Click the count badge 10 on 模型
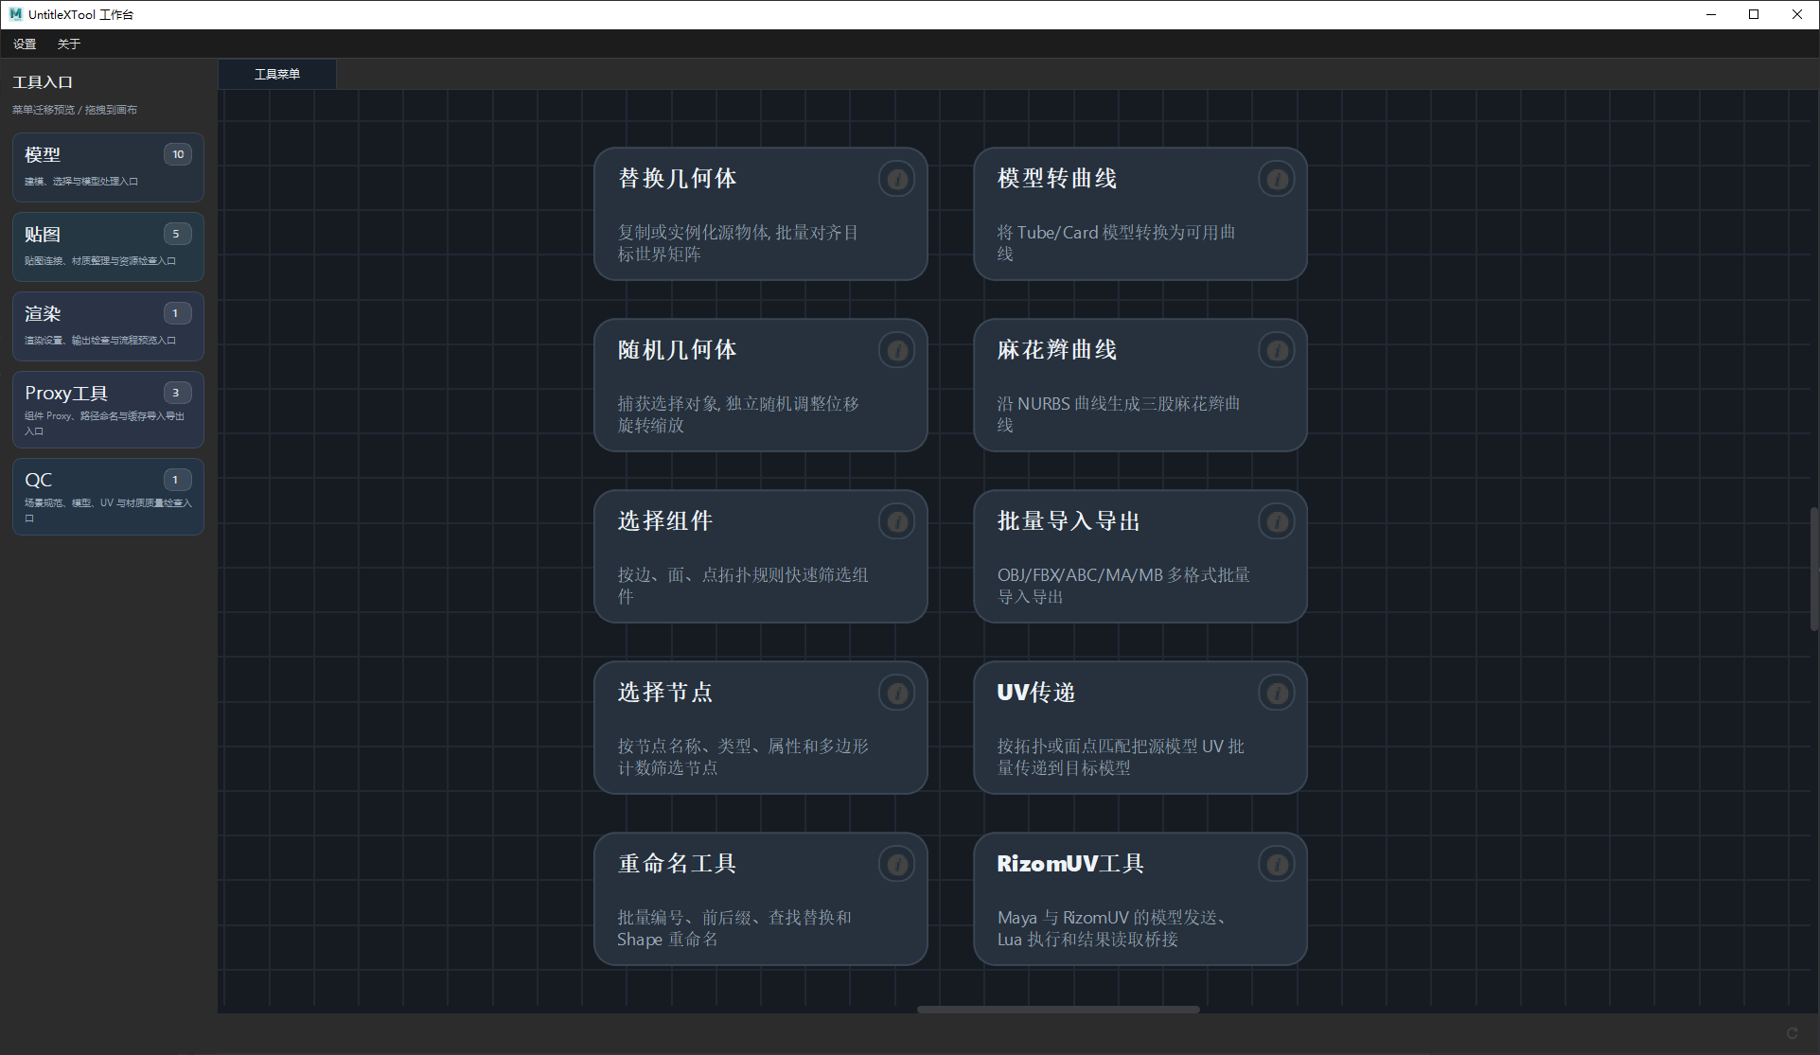1820x1055 pixels. 178,154
